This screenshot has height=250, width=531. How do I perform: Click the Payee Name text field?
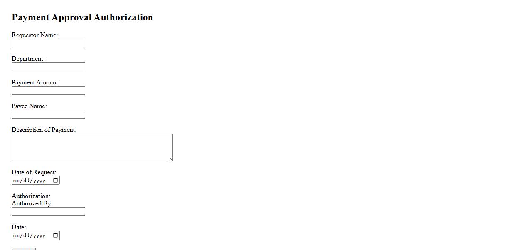[48, 114]
